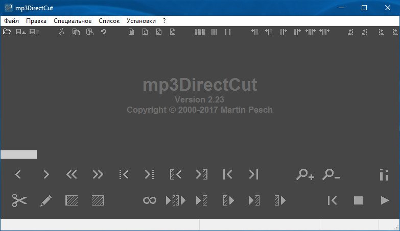This screenshot has width=400, height=231.
Task: Open the Список menu
Action: (109, 21)
